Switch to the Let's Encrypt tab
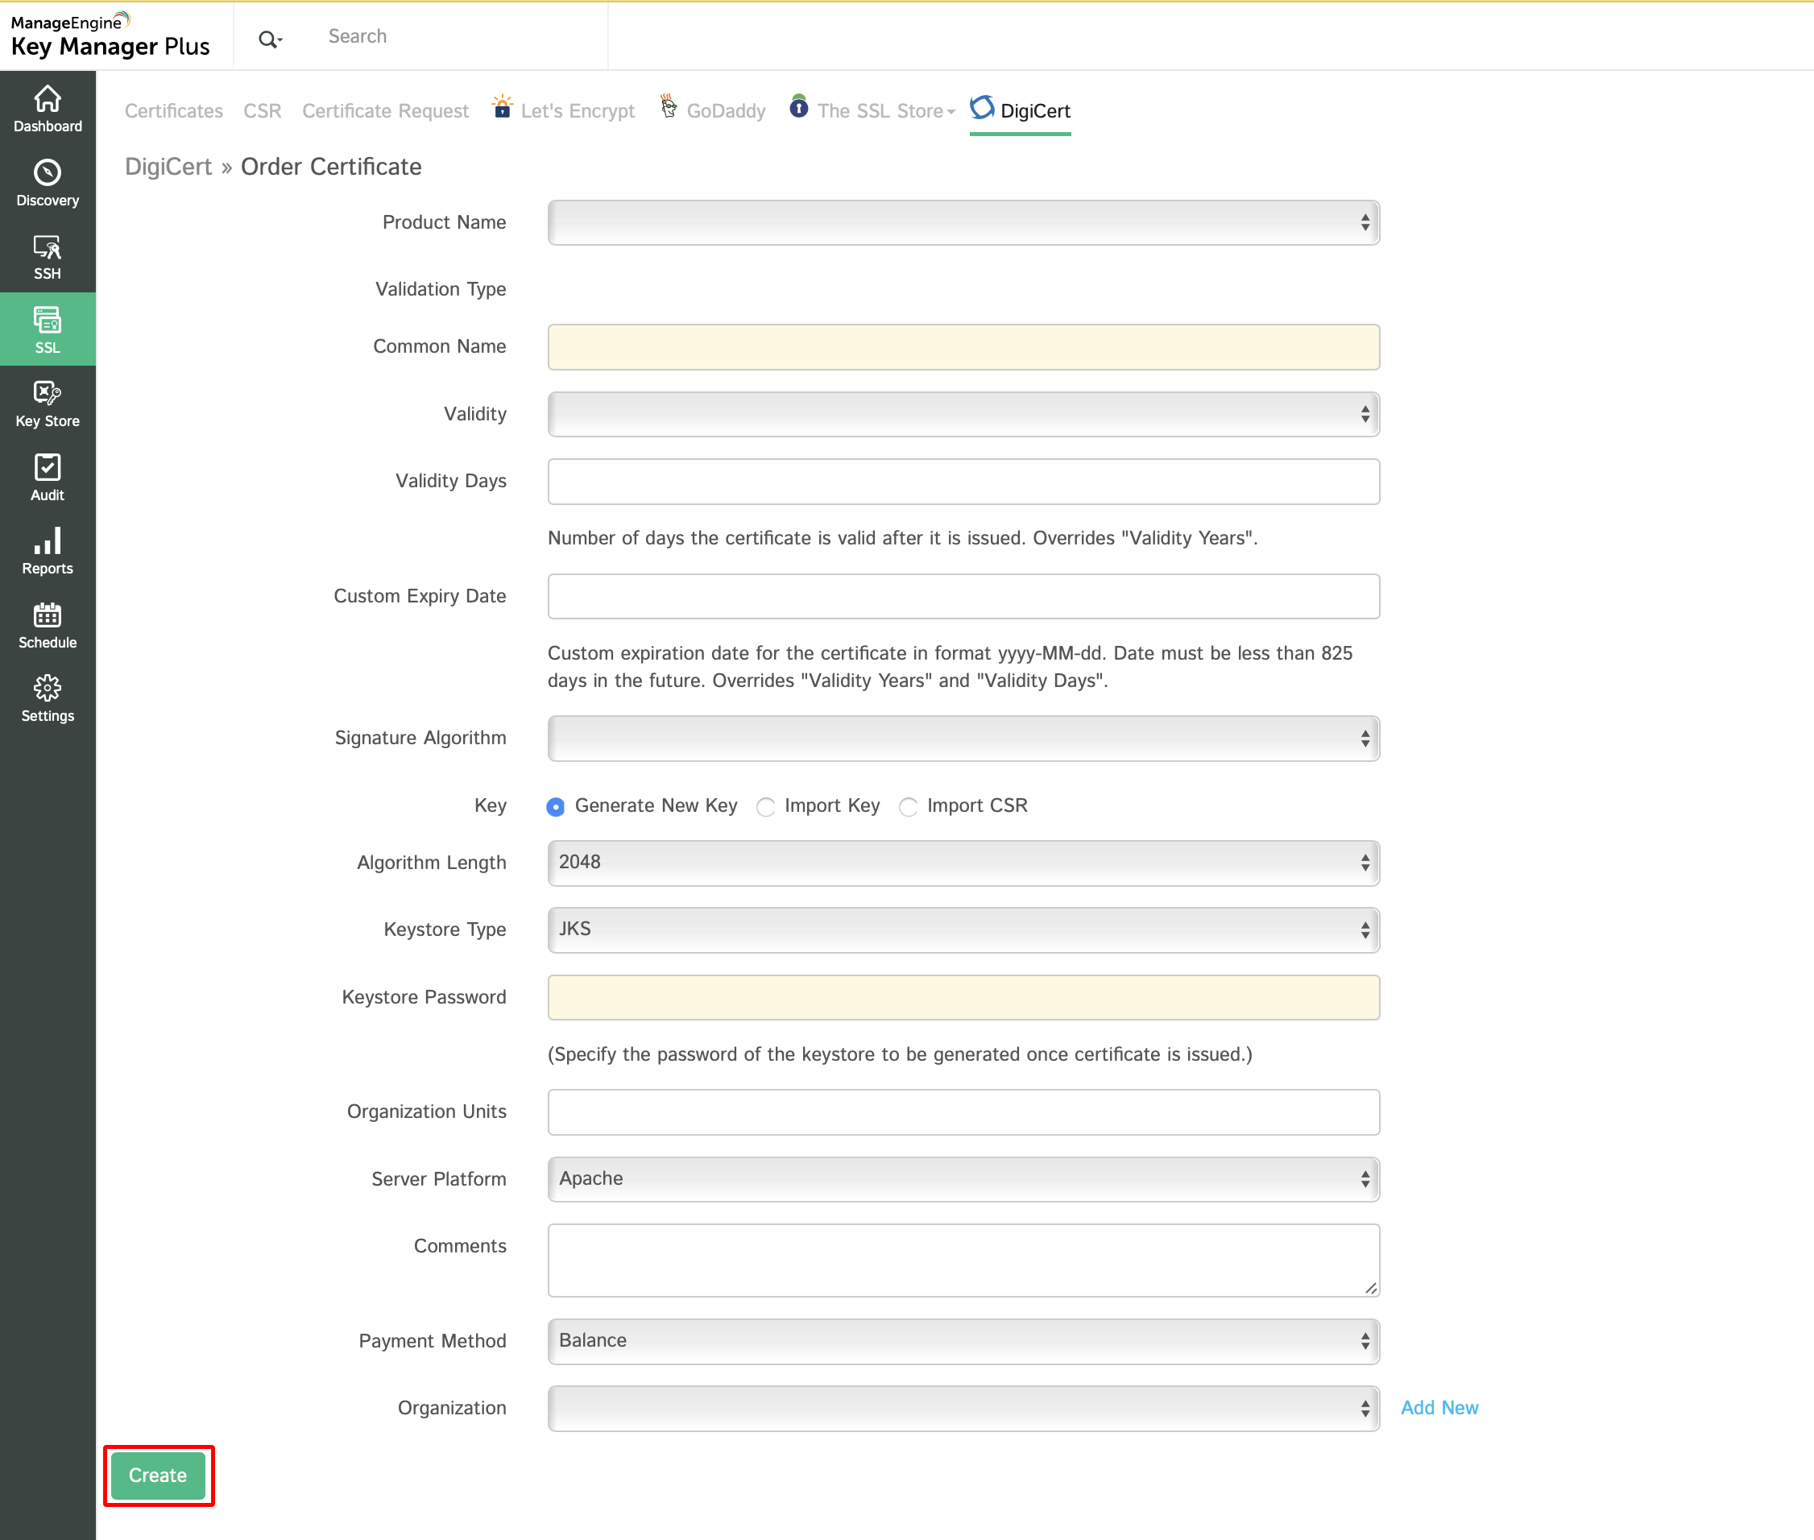The width and height of the screenshot is (1814, 1540). point(576,111)
